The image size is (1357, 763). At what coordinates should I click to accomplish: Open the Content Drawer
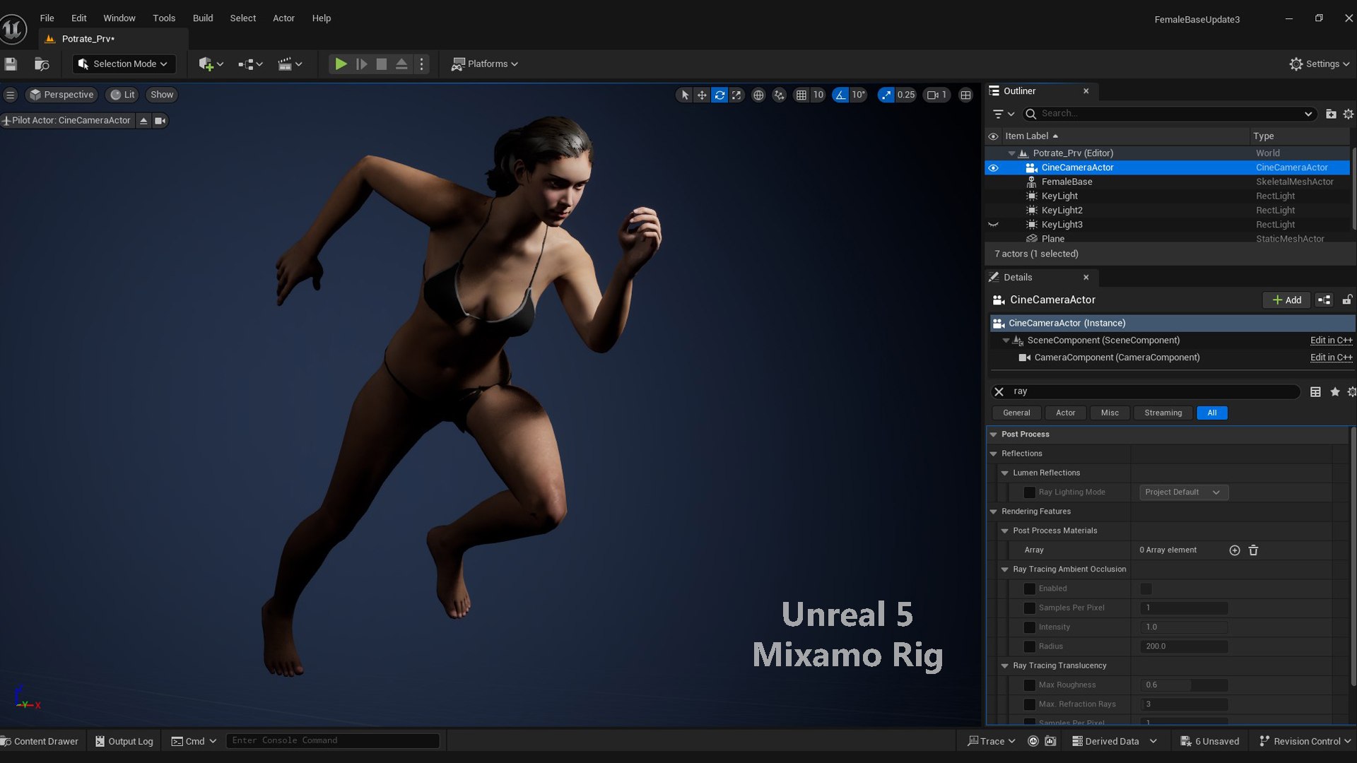tap(40, 741)
